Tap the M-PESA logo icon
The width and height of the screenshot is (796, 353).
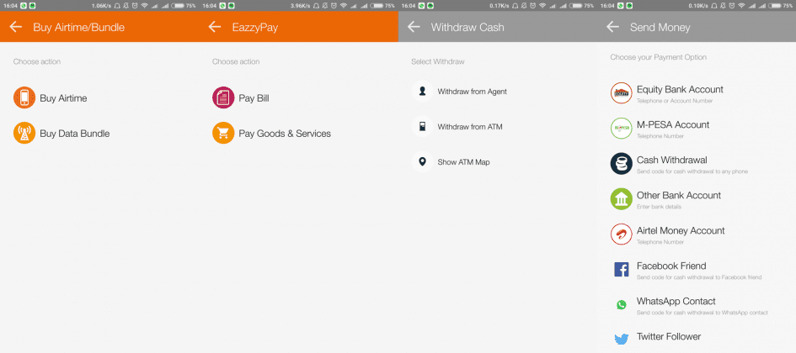coord(622,129)
